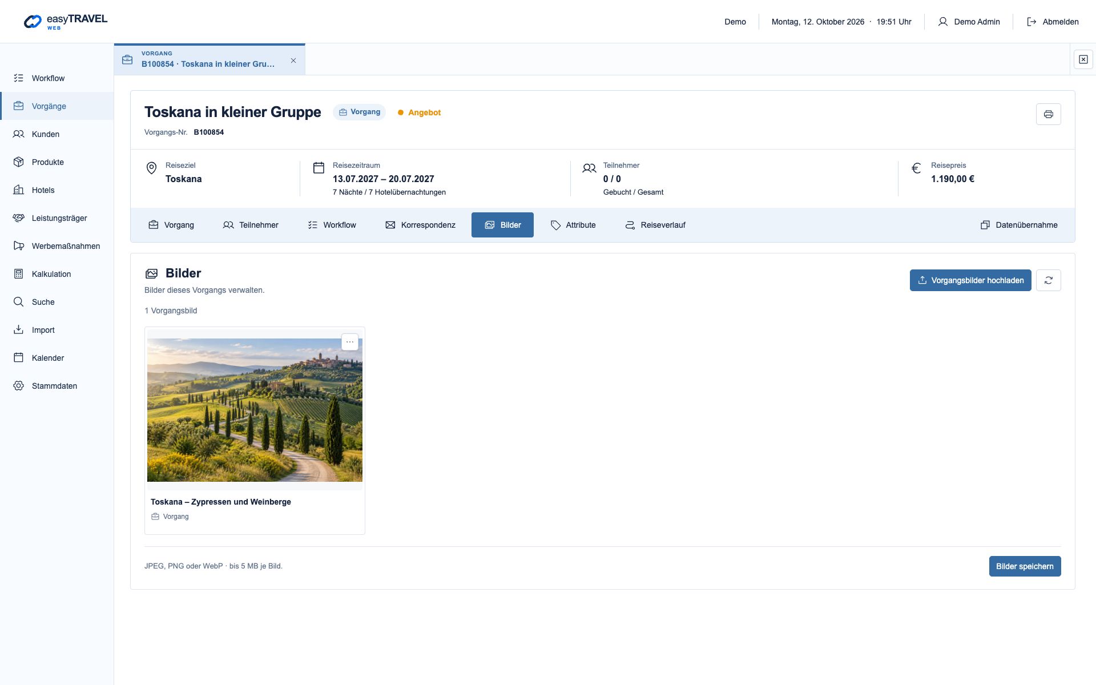
Task: Open Werbemaßnahmen in the sidebar
Action: [x=57, y=246]
